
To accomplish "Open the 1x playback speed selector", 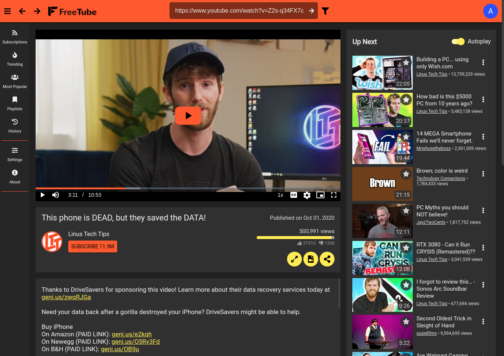I will coord(280,195).
